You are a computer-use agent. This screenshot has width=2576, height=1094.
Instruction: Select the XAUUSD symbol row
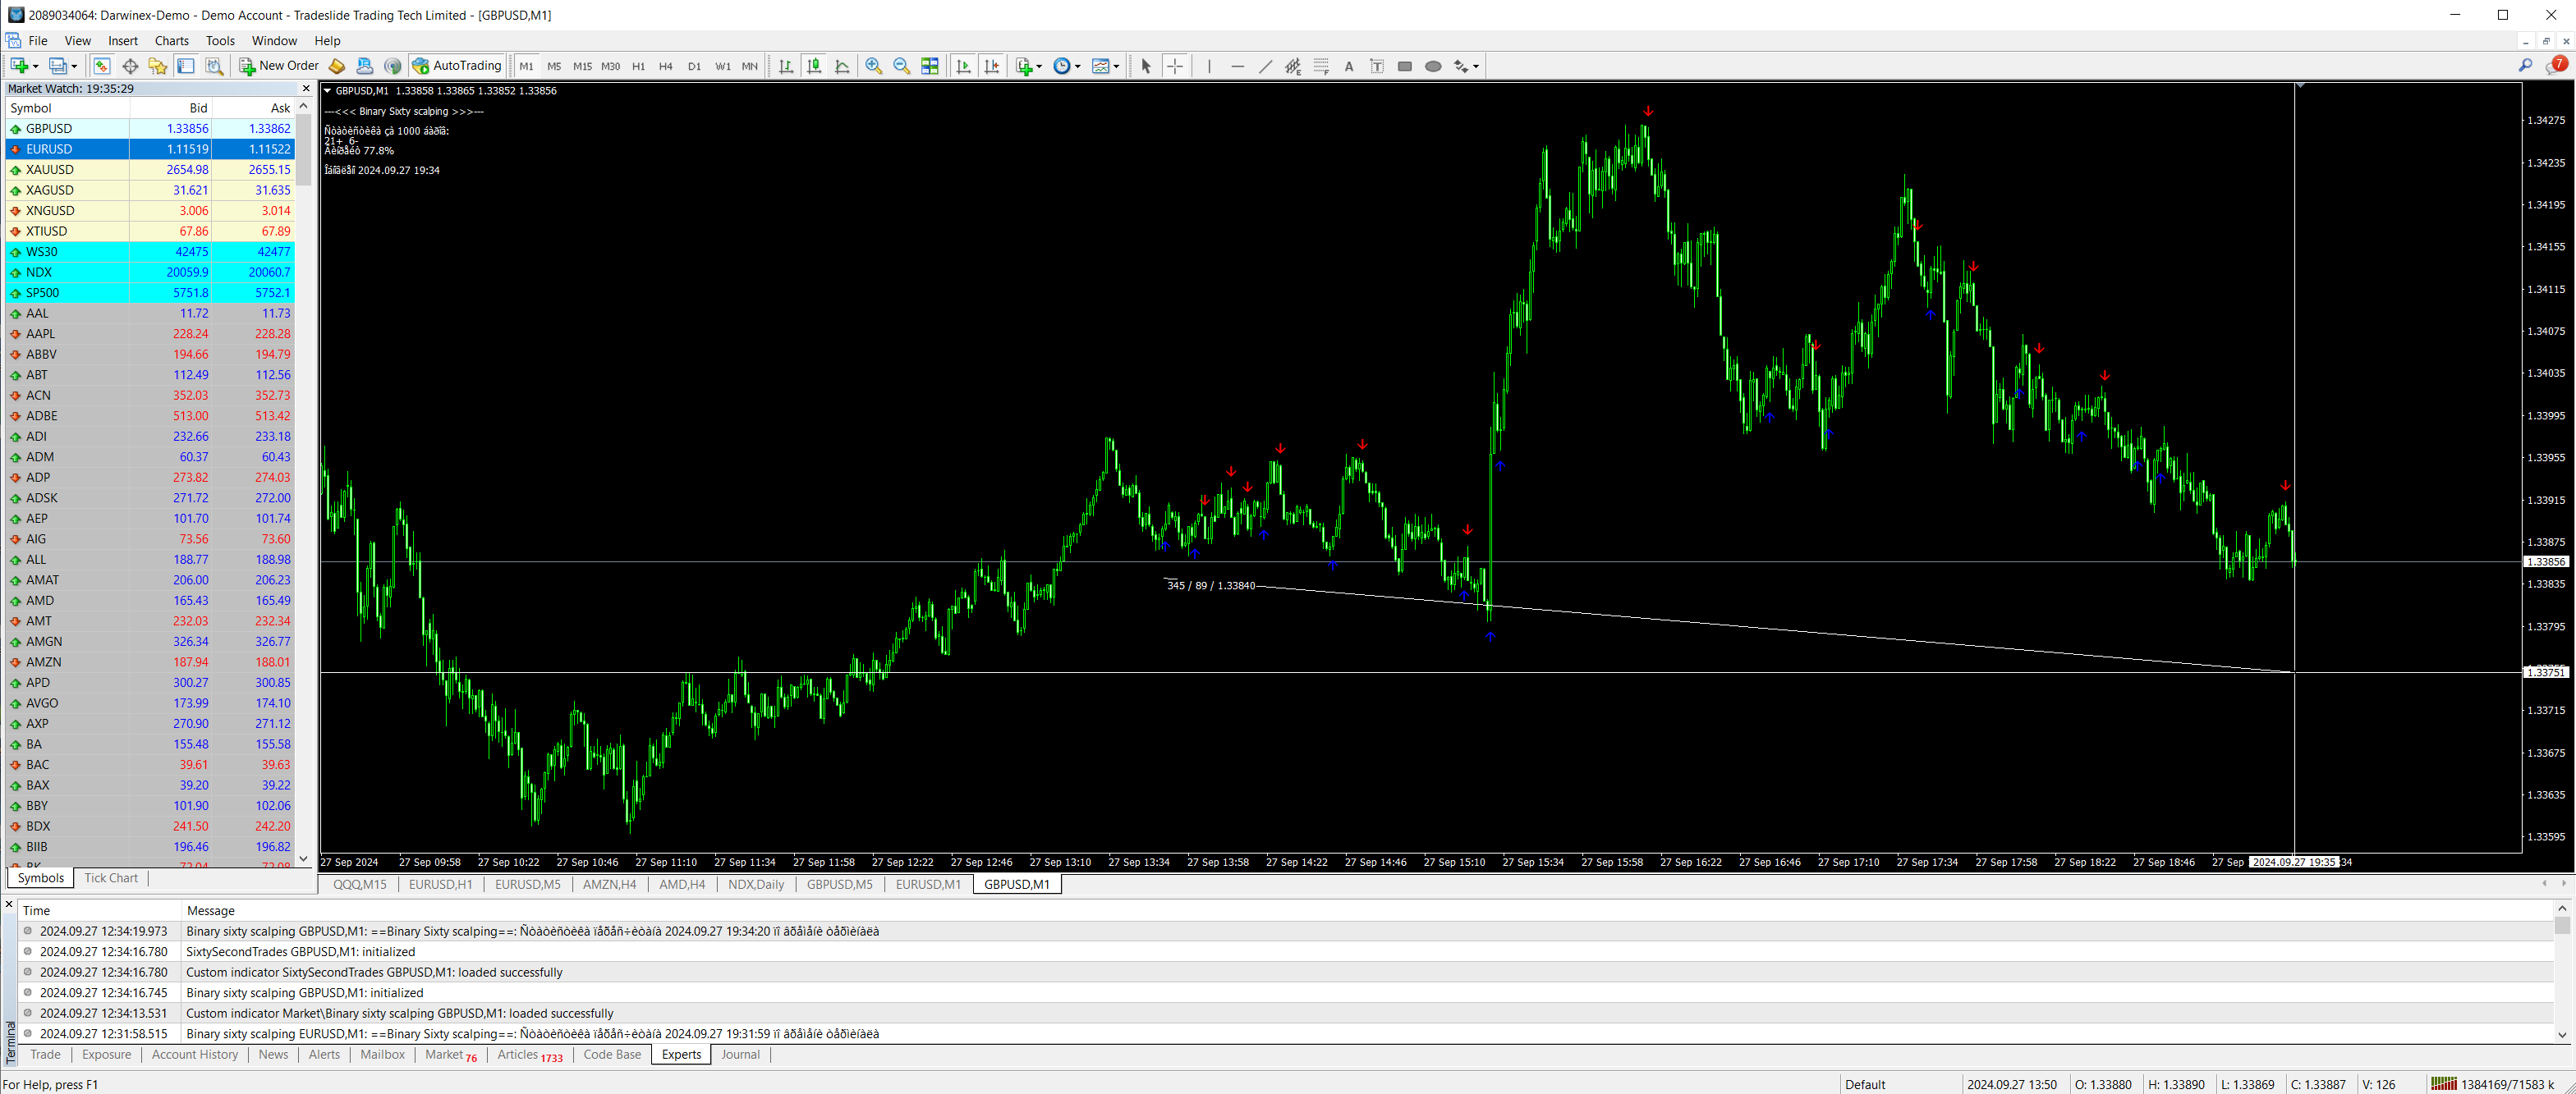point(50,170)
